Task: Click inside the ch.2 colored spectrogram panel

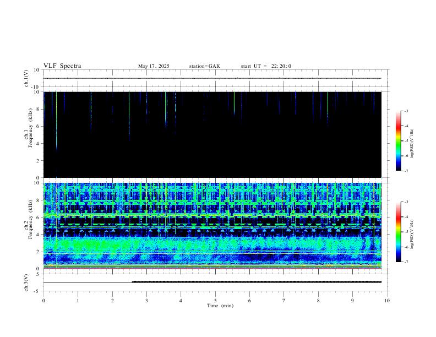Action: (x=212, y=226)
